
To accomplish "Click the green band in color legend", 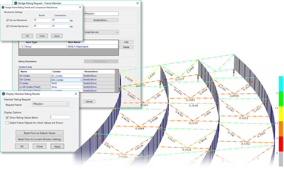I will coord(281,99).
